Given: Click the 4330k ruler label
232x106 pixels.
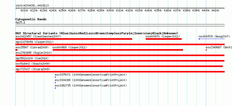Looking at the screenshot, I should [139, 11].
